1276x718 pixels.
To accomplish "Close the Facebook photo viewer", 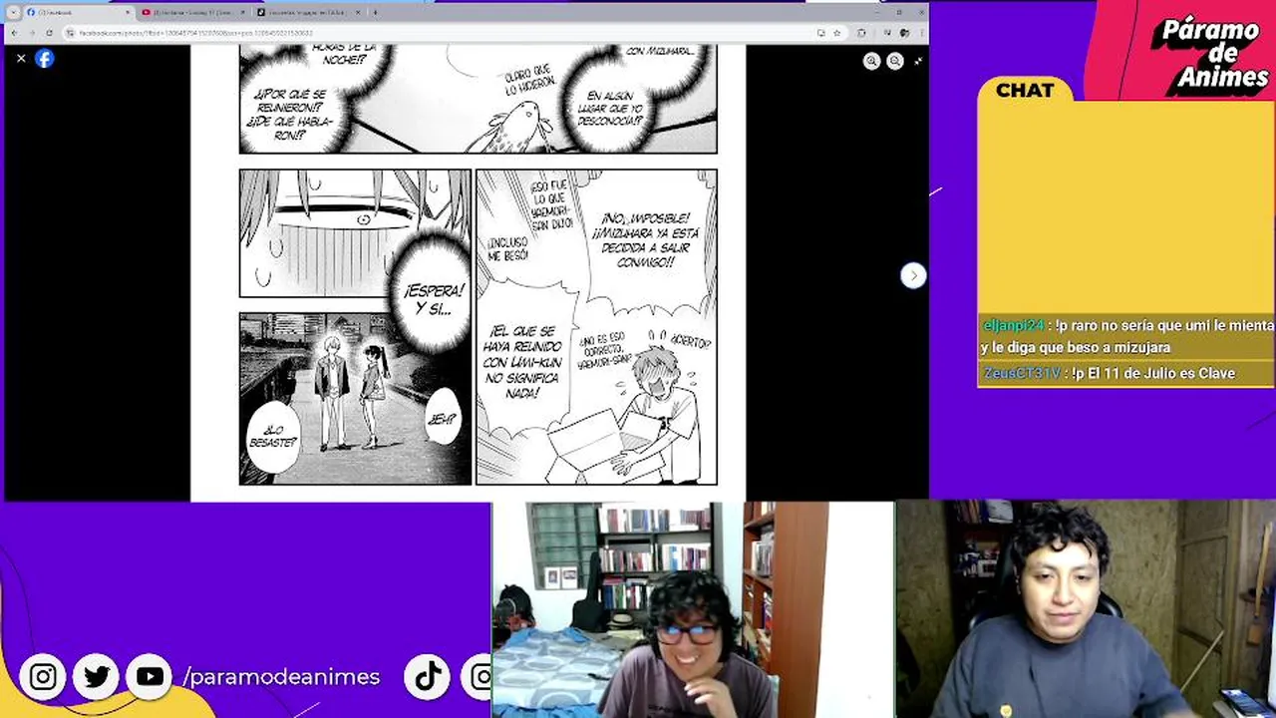I will (x=21, y=59).
